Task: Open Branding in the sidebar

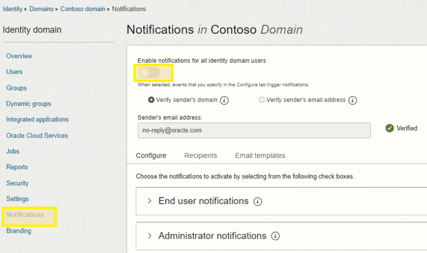Action: [19, 231]
